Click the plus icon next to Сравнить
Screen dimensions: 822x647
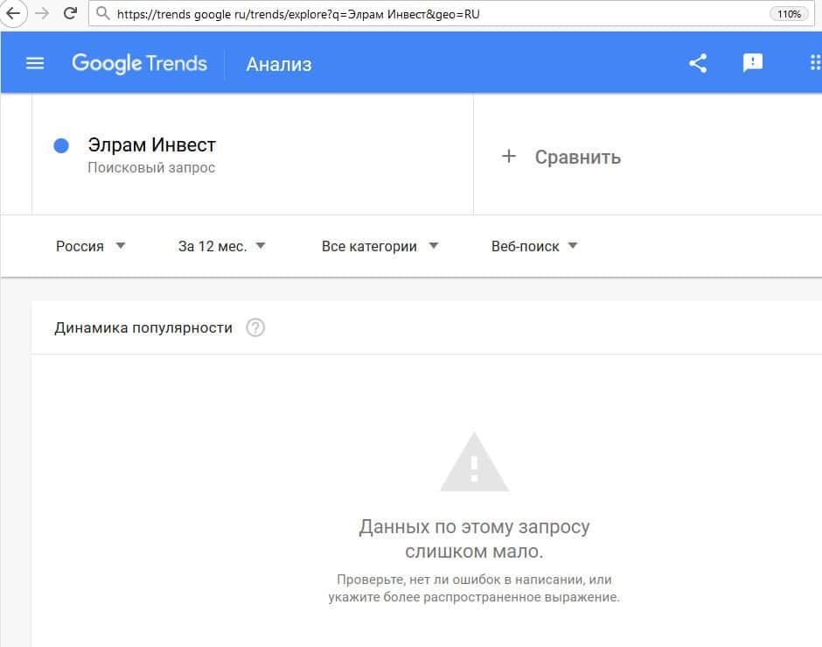(509, 157)
